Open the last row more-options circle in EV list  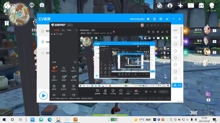pos(175,78)
